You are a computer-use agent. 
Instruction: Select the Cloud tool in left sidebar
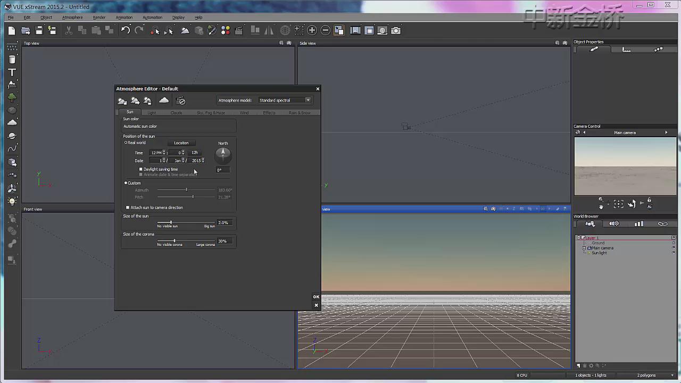[x=12, y=123]
